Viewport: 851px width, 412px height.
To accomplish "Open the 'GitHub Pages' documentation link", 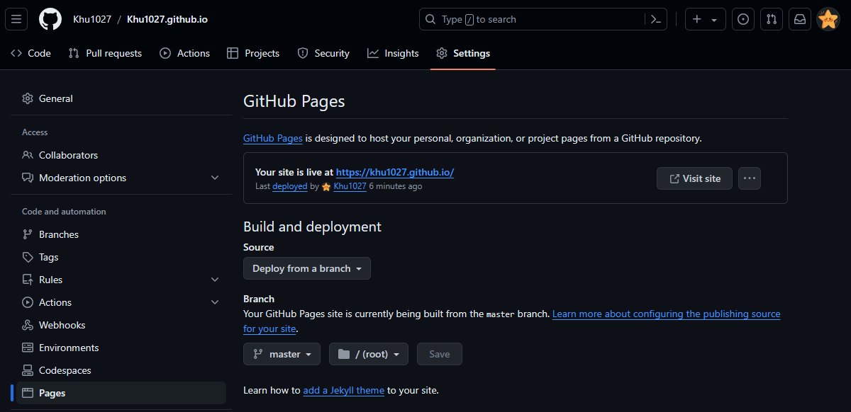I will (x=273, y=138).
